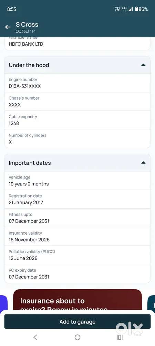Tap the Android home circle icon

(x=77, y=337)
